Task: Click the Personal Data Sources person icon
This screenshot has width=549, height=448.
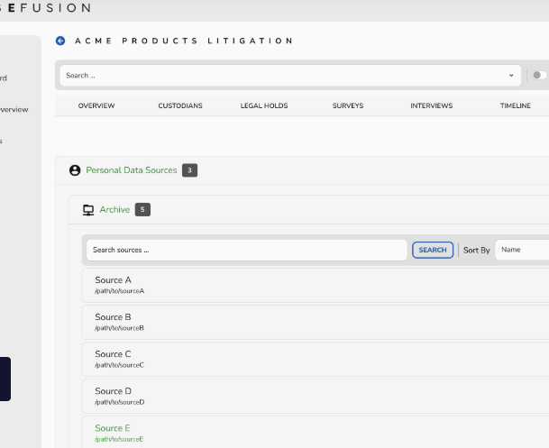Action: [x=75, y=170]
